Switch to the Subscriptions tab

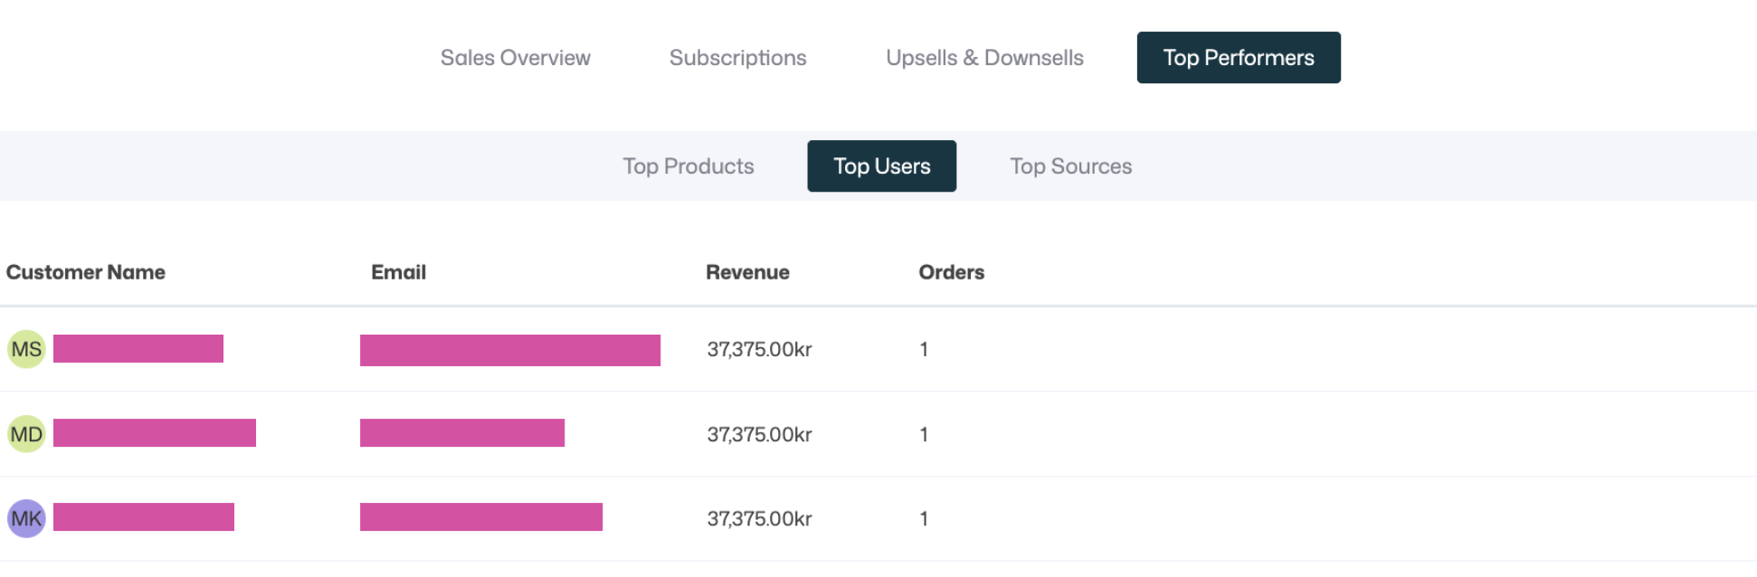point(737,58)
